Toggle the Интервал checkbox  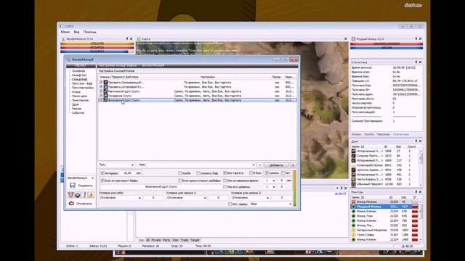[x=102, y=173]
